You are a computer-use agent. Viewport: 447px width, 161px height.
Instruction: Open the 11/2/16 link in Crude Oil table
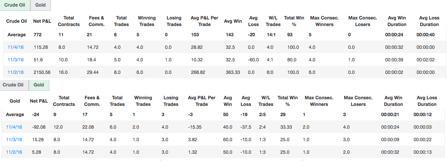16,72
